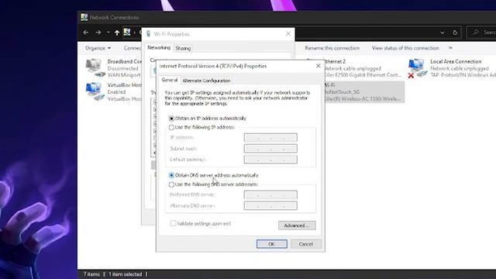Click the Preferred DNS server field
Image resolution: width=496 pixels, height=279 pixels.
pyautogui.click(x=270, y=195)
